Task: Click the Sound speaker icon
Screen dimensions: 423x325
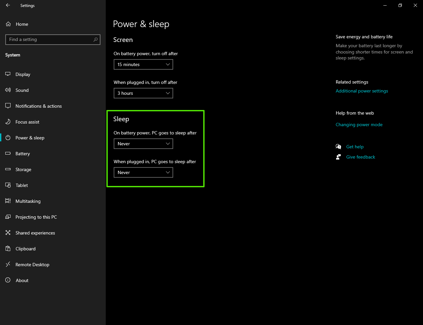Action: tap(8, 90)
